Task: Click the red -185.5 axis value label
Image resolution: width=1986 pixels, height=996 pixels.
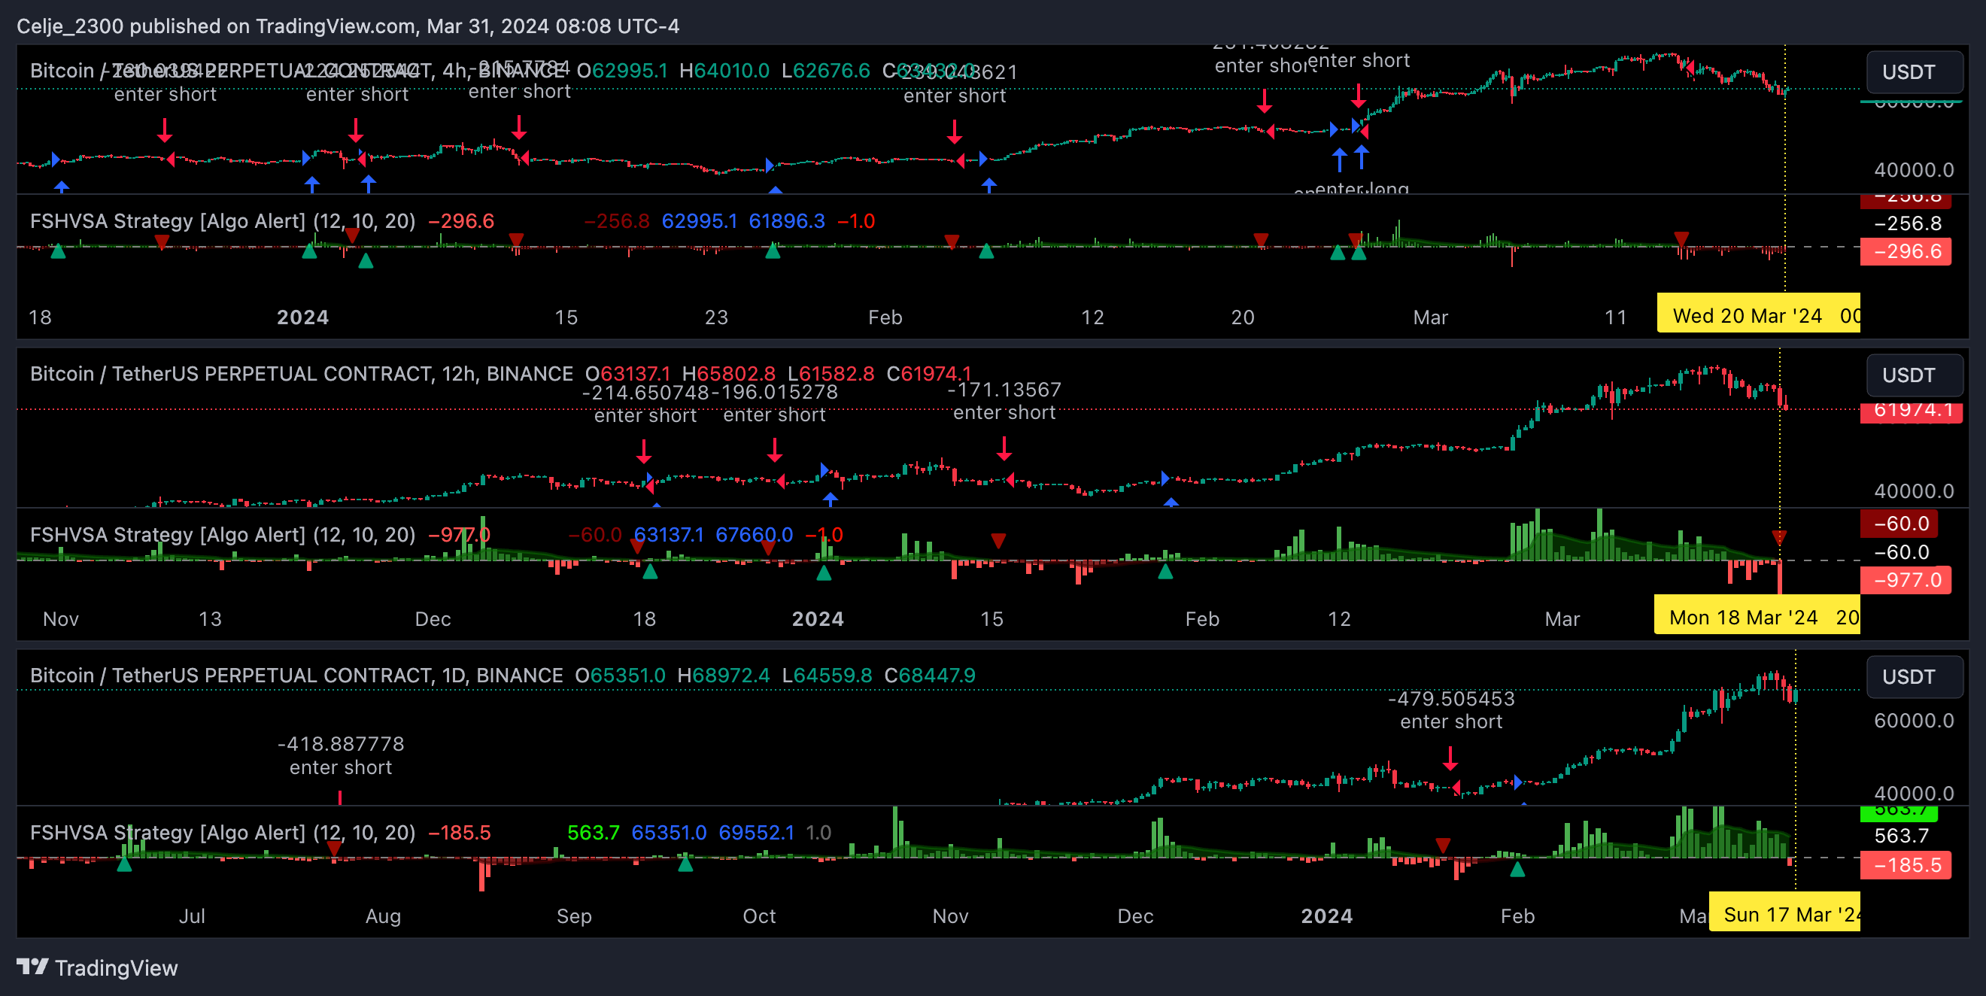Action: click(1906, 865)
